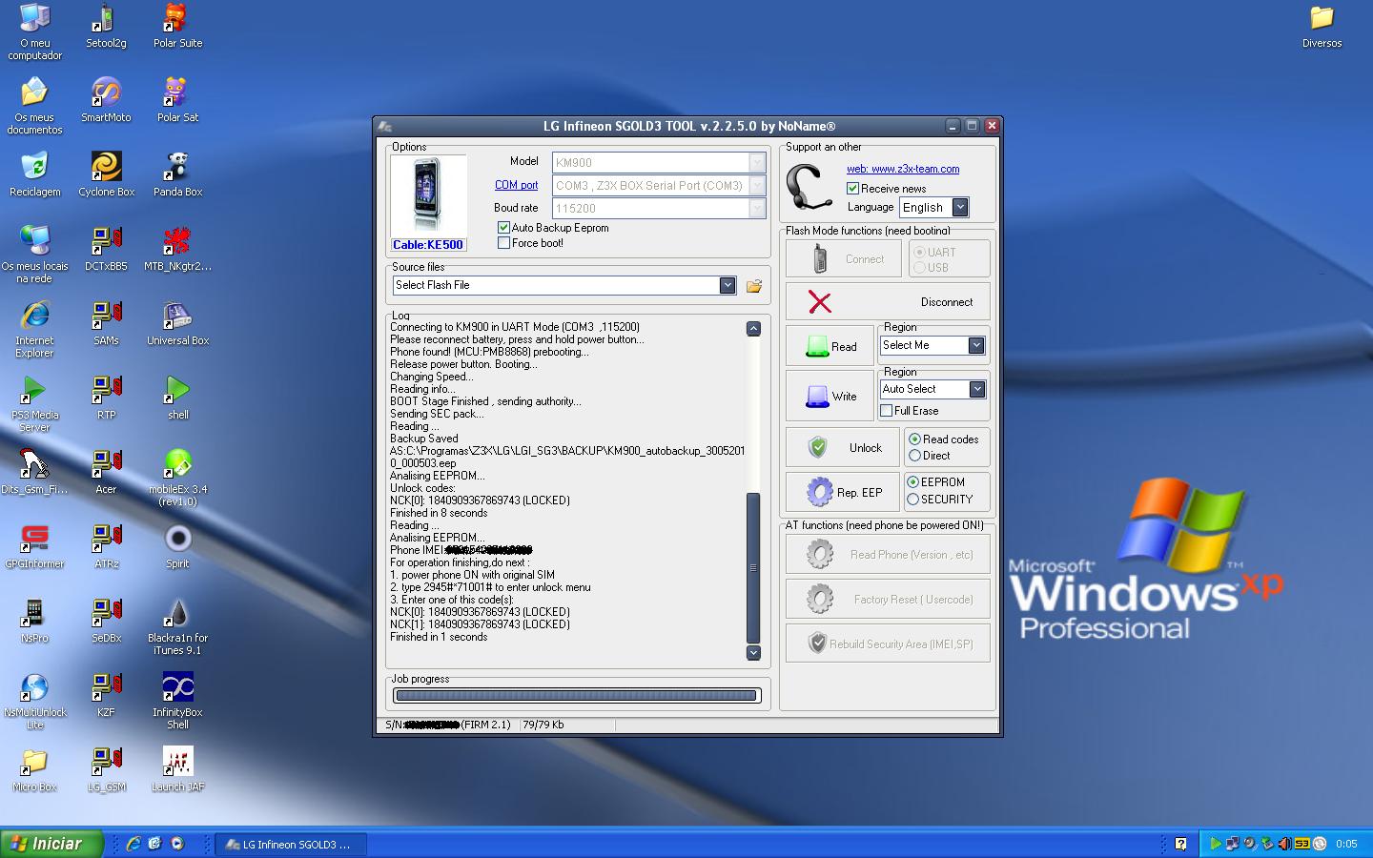Toggle Auto Backup Eeprom checkbox

tap(503, 228)
